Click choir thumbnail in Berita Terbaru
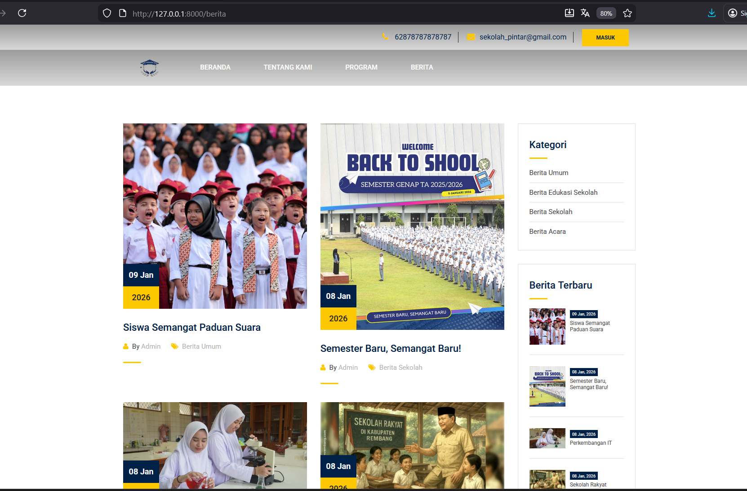This screenshot has height=491, width=747. pyautogui.click(x=547, y=326)
